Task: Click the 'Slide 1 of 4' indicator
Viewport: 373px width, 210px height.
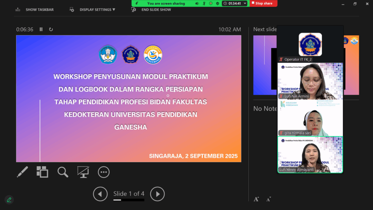Action: tap(129, 194)
